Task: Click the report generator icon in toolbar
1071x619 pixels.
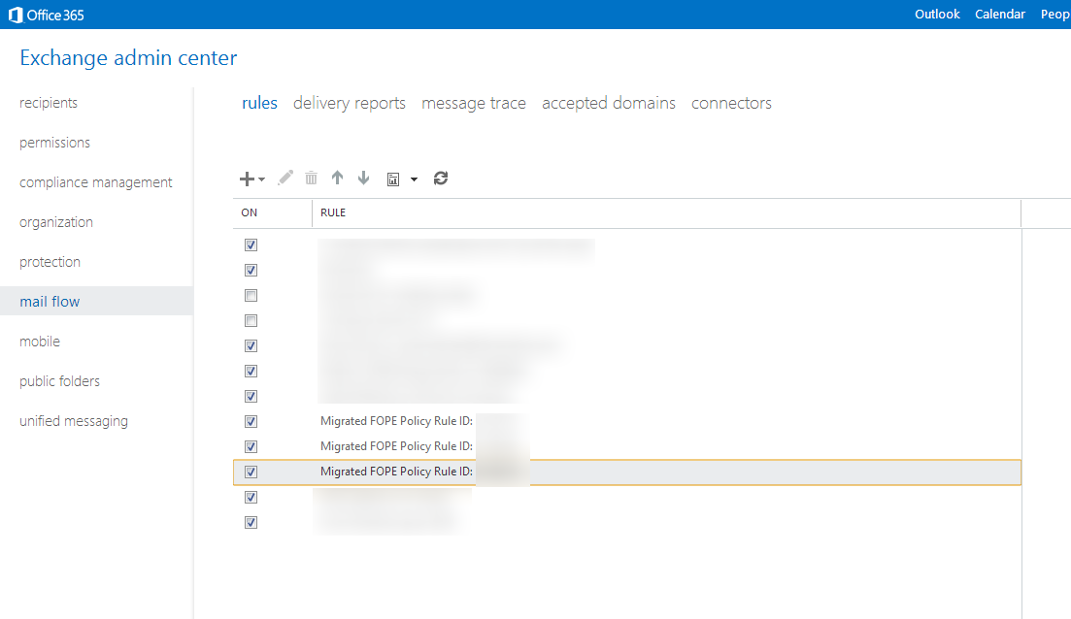Action: click(x=392, y=179)
